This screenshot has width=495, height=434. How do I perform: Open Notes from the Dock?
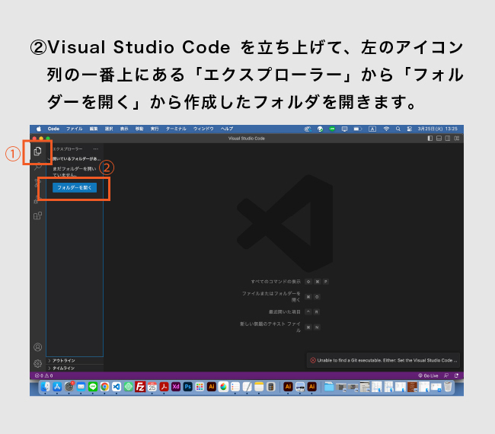[x=259, y=386]
